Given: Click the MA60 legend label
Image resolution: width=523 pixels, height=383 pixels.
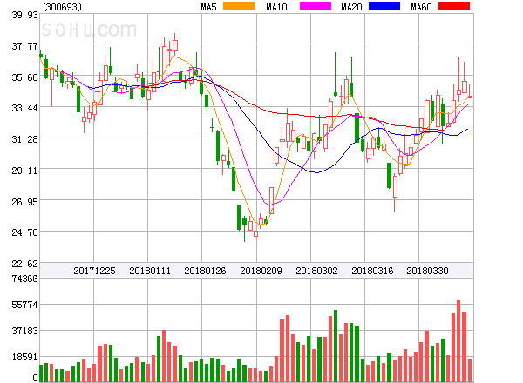Looking at the screenshot, I should (421, 7).
